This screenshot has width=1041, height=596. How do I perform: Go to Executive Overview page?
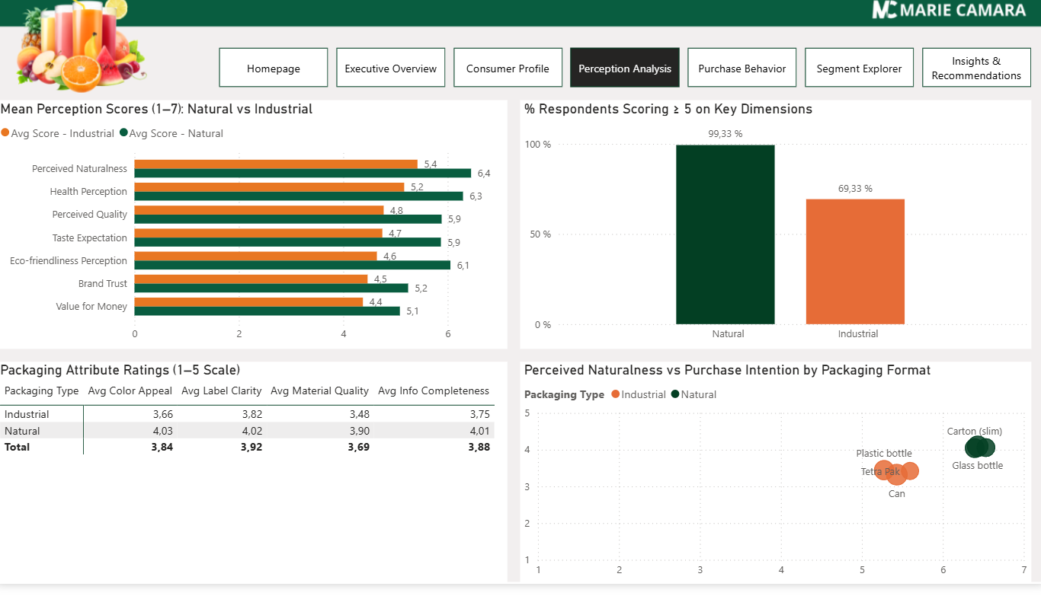click(x=391, y=69)
